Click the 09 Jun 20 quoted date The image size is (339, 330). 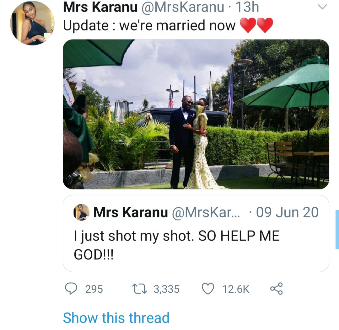[x=287, y=212]
